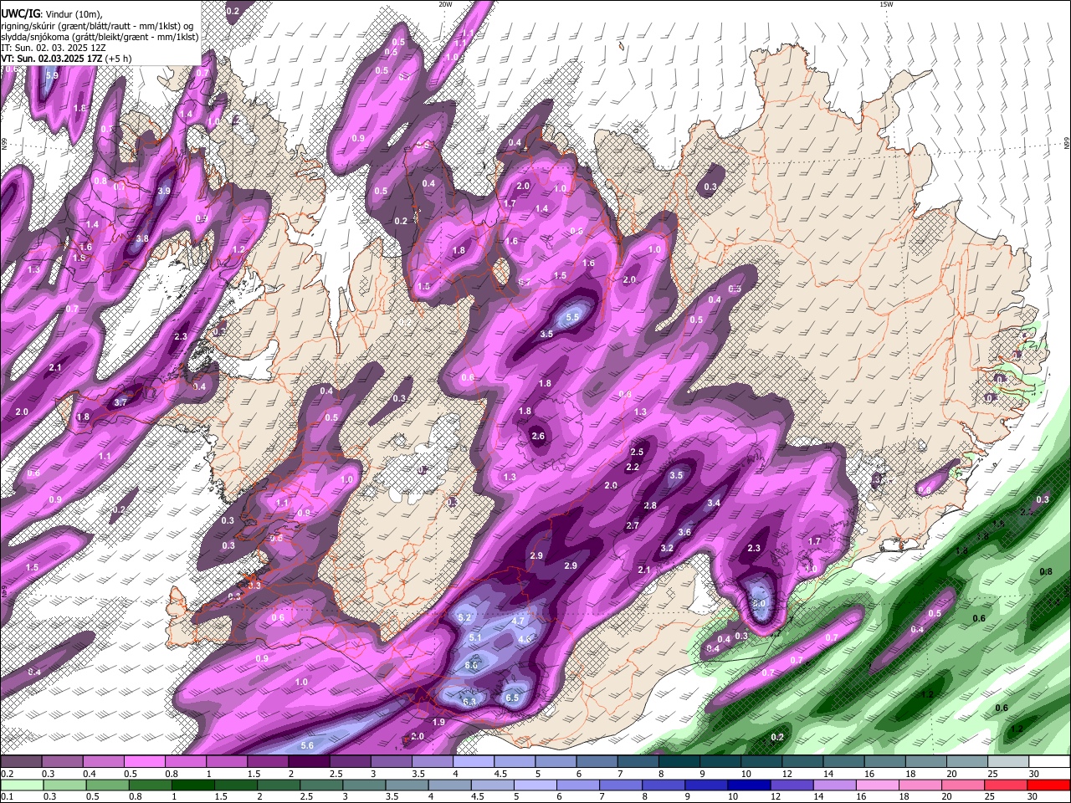This screenshot has width=1071, height=803.
Task: Click the '2.2' value on the map
Action: pyautogui.click(x=633, y=467)
